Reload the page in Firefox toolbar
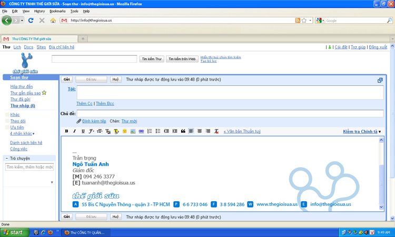 click(31, 21)
